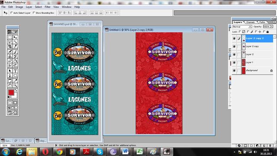Image resolution: width=277 pixels, height=156 pixels.
Task: Select the Type tool
Action: 16,71
